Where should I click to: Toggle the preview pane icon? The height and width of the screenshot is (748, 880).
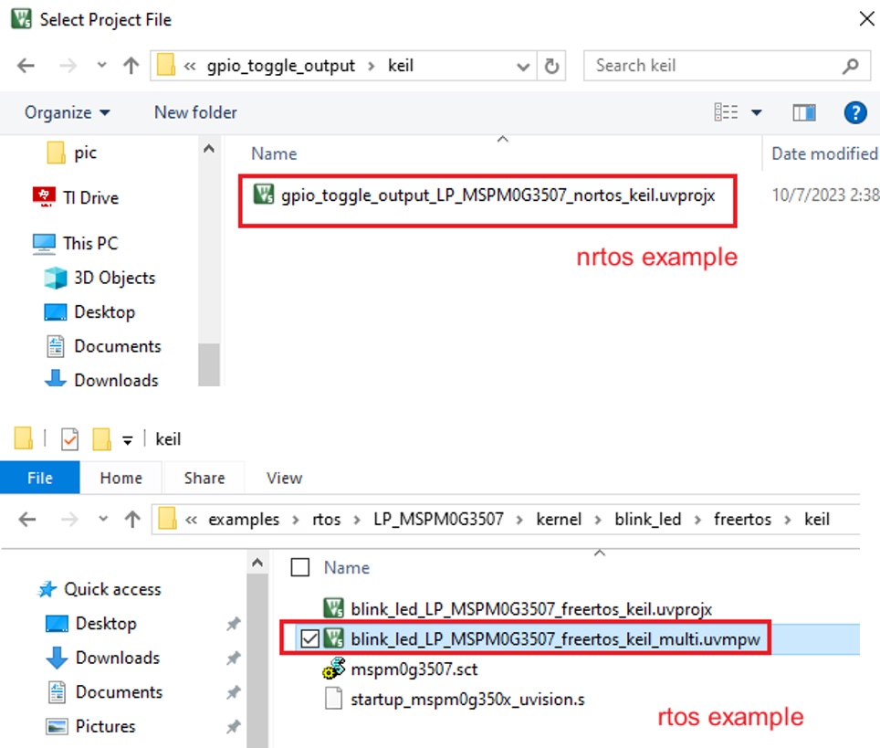pyautogui.click(x=803, y=112)
